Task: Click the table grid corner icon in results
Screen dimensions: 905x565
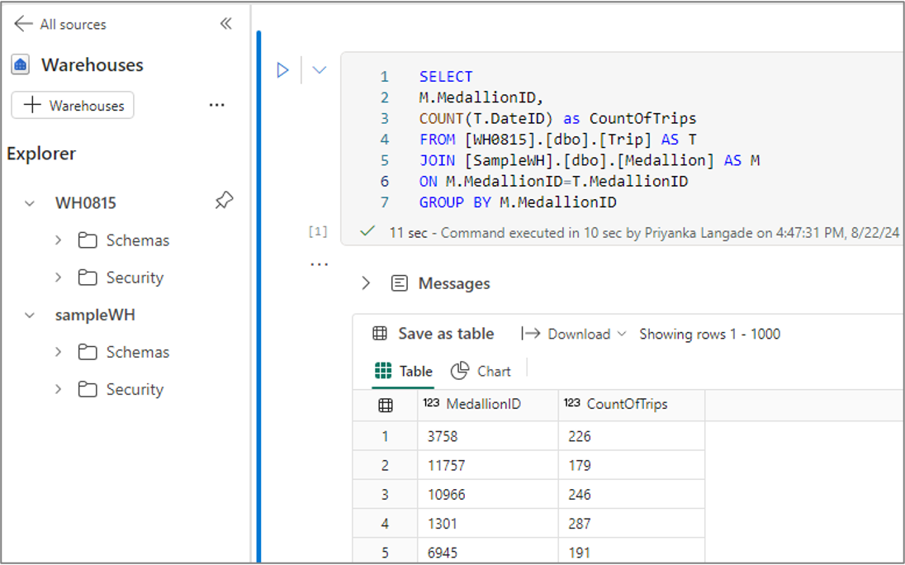Action: click(386, 405)
